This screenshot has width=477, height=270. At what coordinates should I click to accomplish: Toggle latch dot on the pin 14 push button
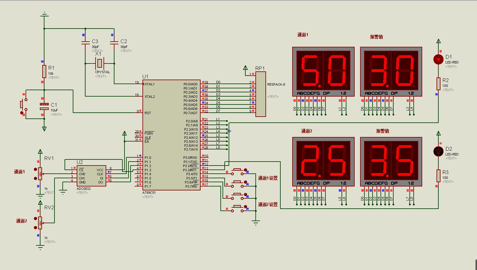point(245,169)
